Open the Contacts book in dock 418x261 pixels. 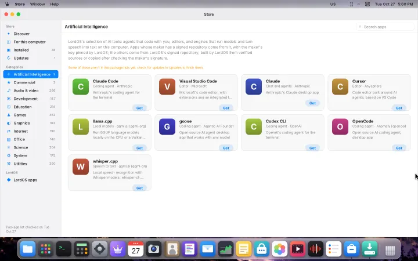(172, 249)
